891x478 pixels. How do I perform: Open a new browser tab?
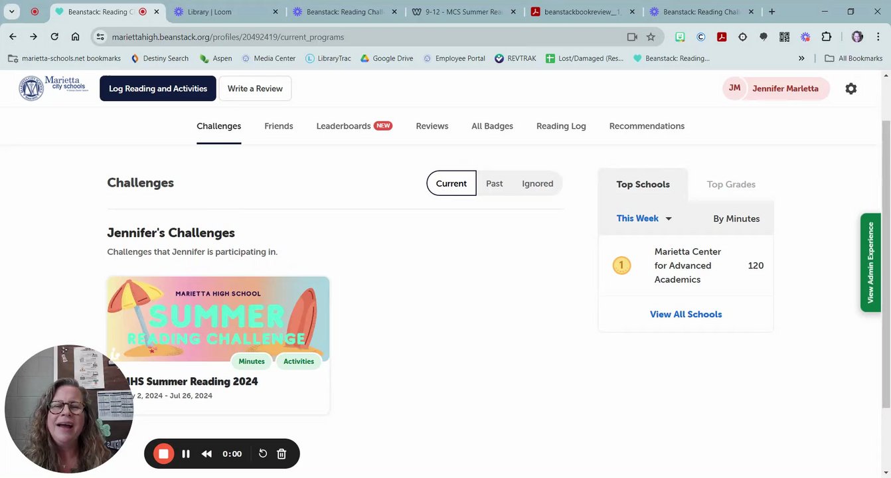pos(771,11)
